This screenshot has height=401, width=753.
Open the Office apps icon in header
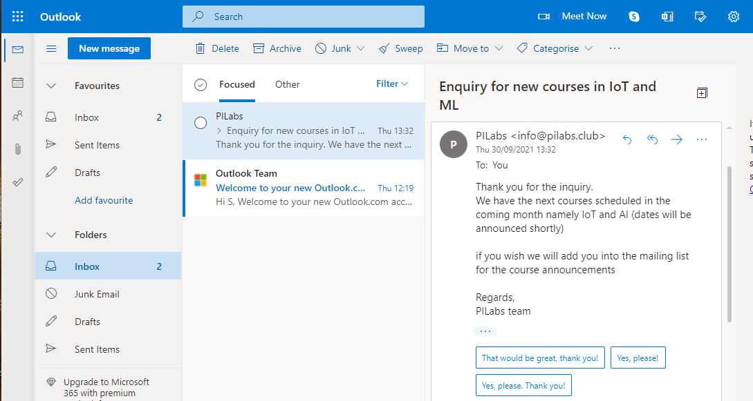click(x=667, y=17)
